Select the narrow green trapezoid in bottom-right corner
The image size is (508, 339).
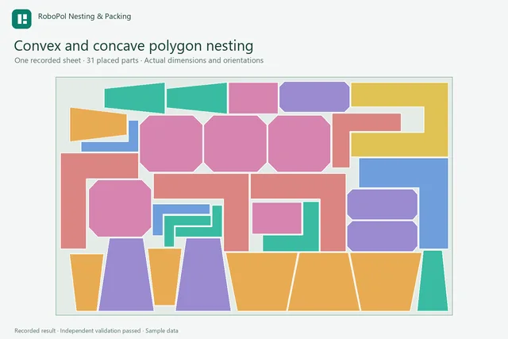coord(433,281)
